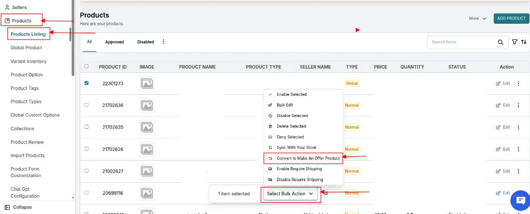Click the Sellers person icon
Viewport: 530px width, 214px height.
7,7
